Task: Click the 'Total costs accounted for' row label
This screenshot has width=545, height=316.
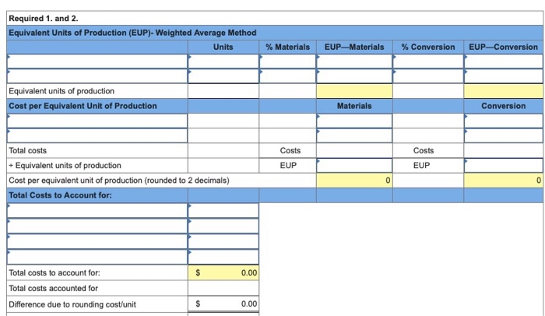Action: [53, 288]
